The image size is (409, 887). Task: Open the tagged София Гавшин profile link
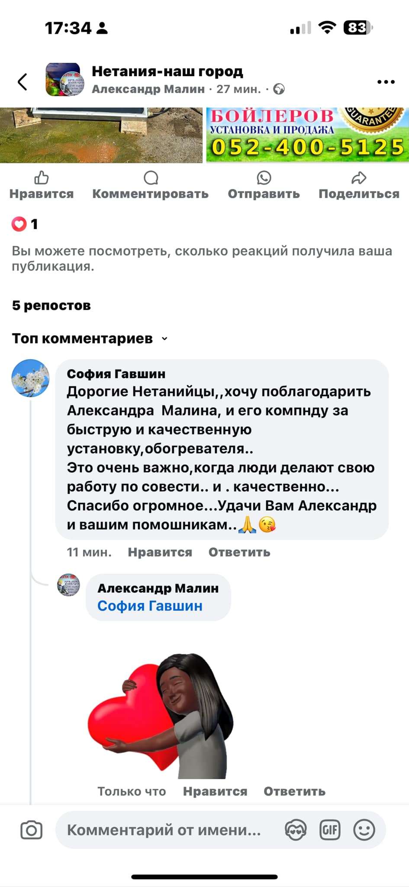150,605
